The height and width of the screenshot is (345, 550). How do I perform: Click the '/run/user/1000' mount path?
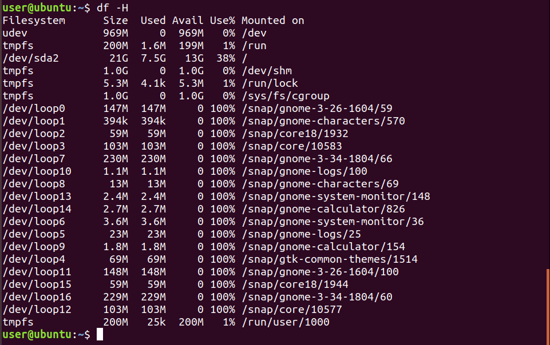(x=286, y=322)
